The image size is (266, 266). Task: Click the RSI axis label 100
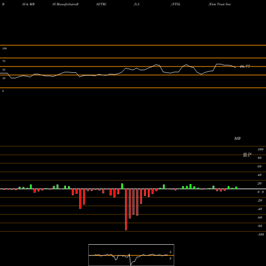[4, 48]
